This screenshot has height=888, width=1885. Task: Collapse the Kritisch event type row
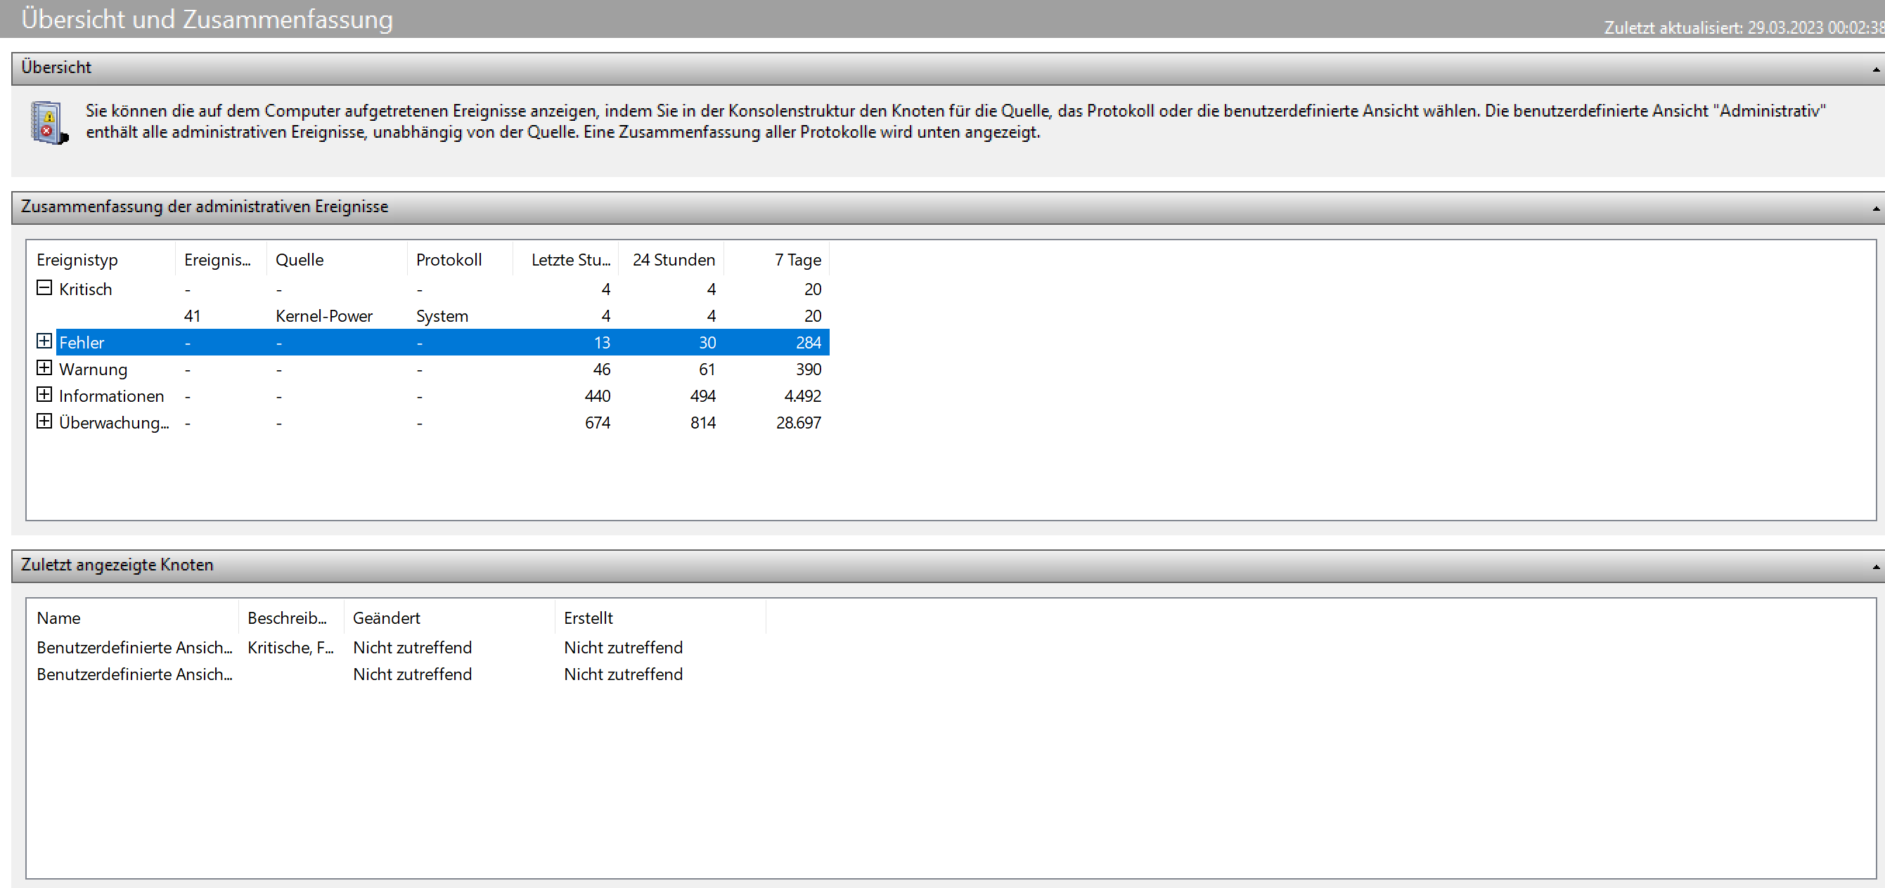(x=44, y=288)
